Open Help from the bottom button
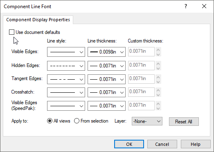This screenshot has height=152, width=214. pyautogui.click(x=196, y=144)
